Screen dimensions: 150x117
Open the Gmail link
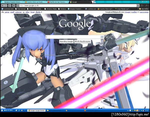(x=32, y=12)
